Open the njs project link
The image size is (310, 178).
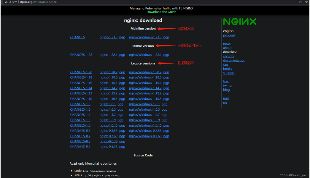[225, 103]
